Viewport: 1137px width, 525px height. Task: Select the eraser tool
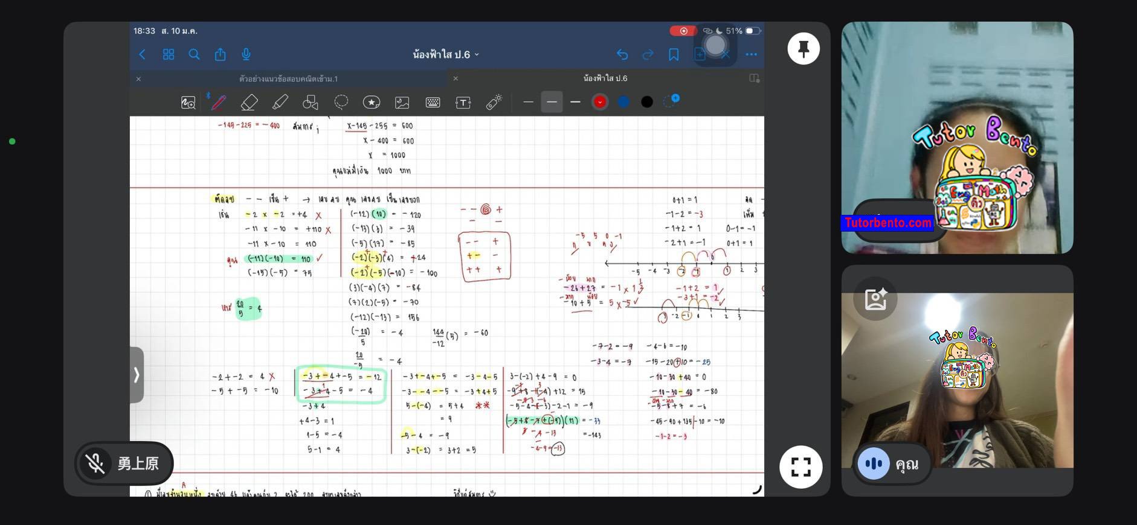[x=249, y=103]
